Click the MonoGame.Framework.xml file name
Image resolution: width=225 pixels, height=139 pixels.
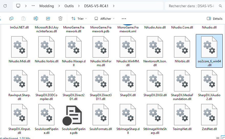pos(128,29)
